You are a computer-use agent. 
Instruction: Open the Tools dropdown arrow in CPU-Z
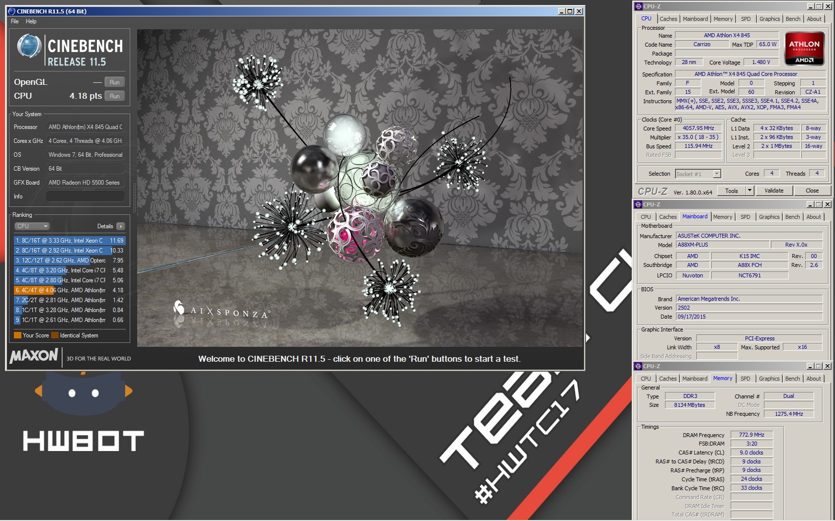click(x=750, y=191)
